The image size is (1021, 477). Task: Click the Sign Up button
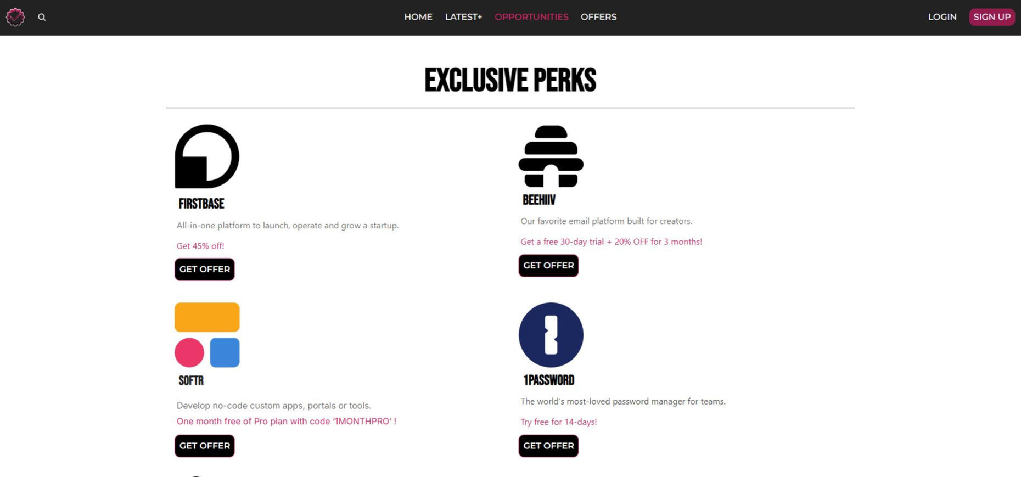(991, 17)
